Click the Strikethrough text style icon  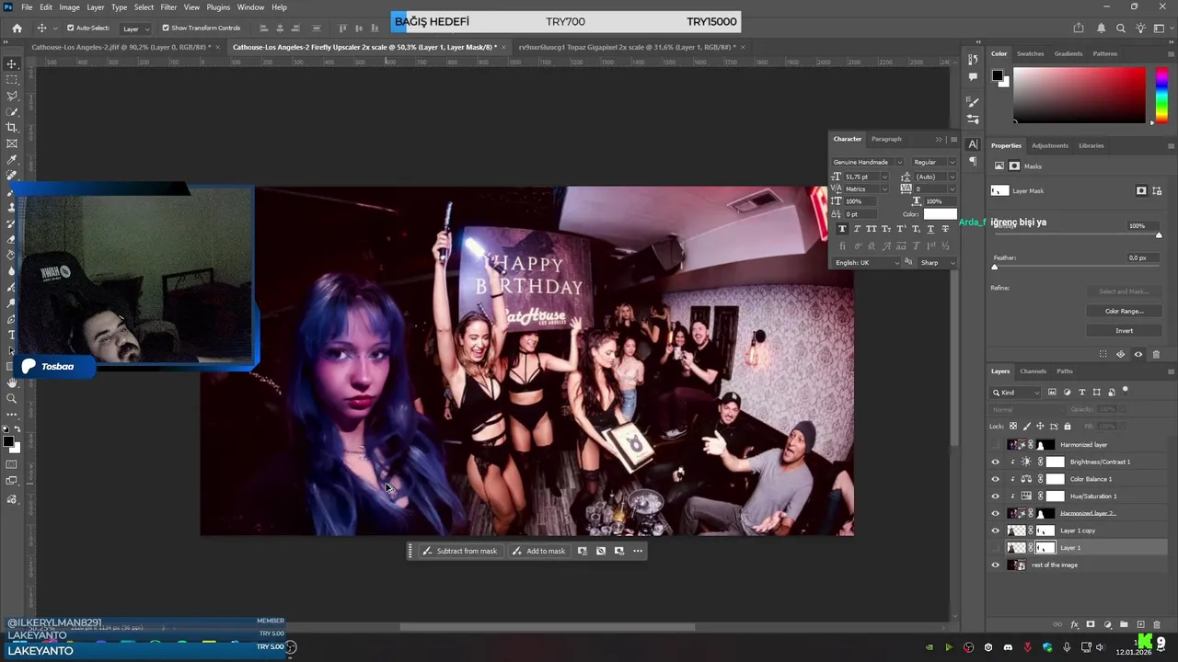[945, 229]
